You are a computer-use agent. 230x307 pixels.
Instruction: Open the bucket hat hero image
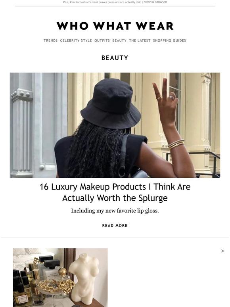[x=115, y=125]
